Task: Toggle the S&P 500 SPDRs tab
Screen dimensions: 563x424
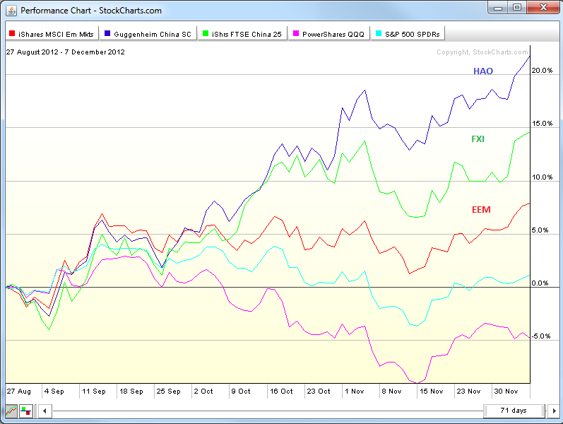Action: coord(408,34)
